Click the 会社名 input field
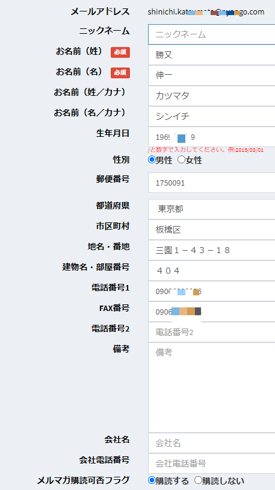Screen dimensions: 275x490 (212, 443)
